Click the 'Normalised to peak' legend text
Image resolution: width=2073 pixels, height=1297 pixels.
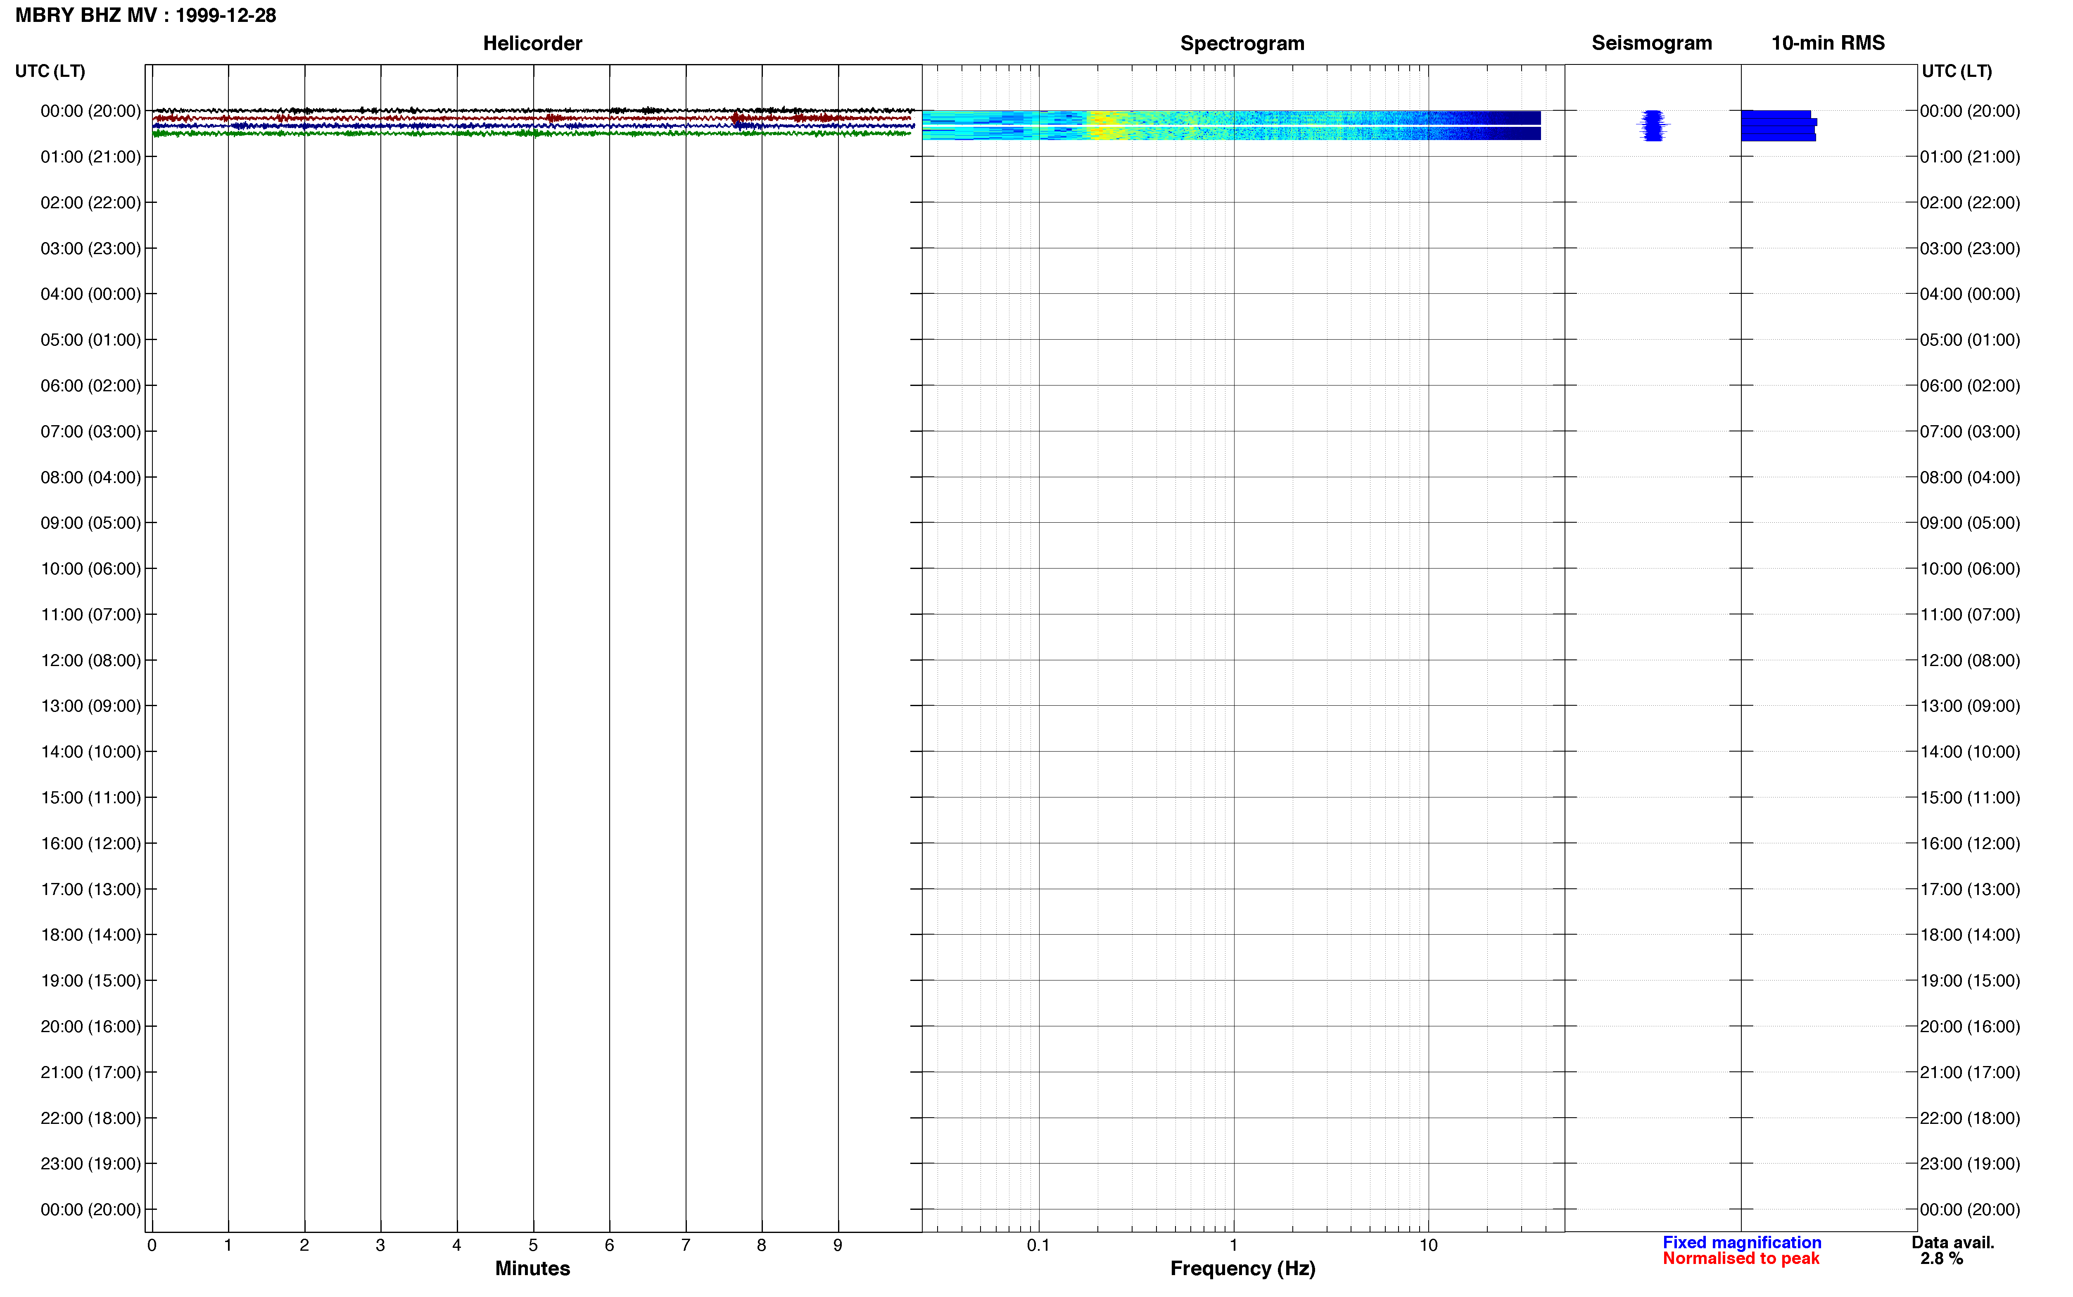pos(1741,1259)
